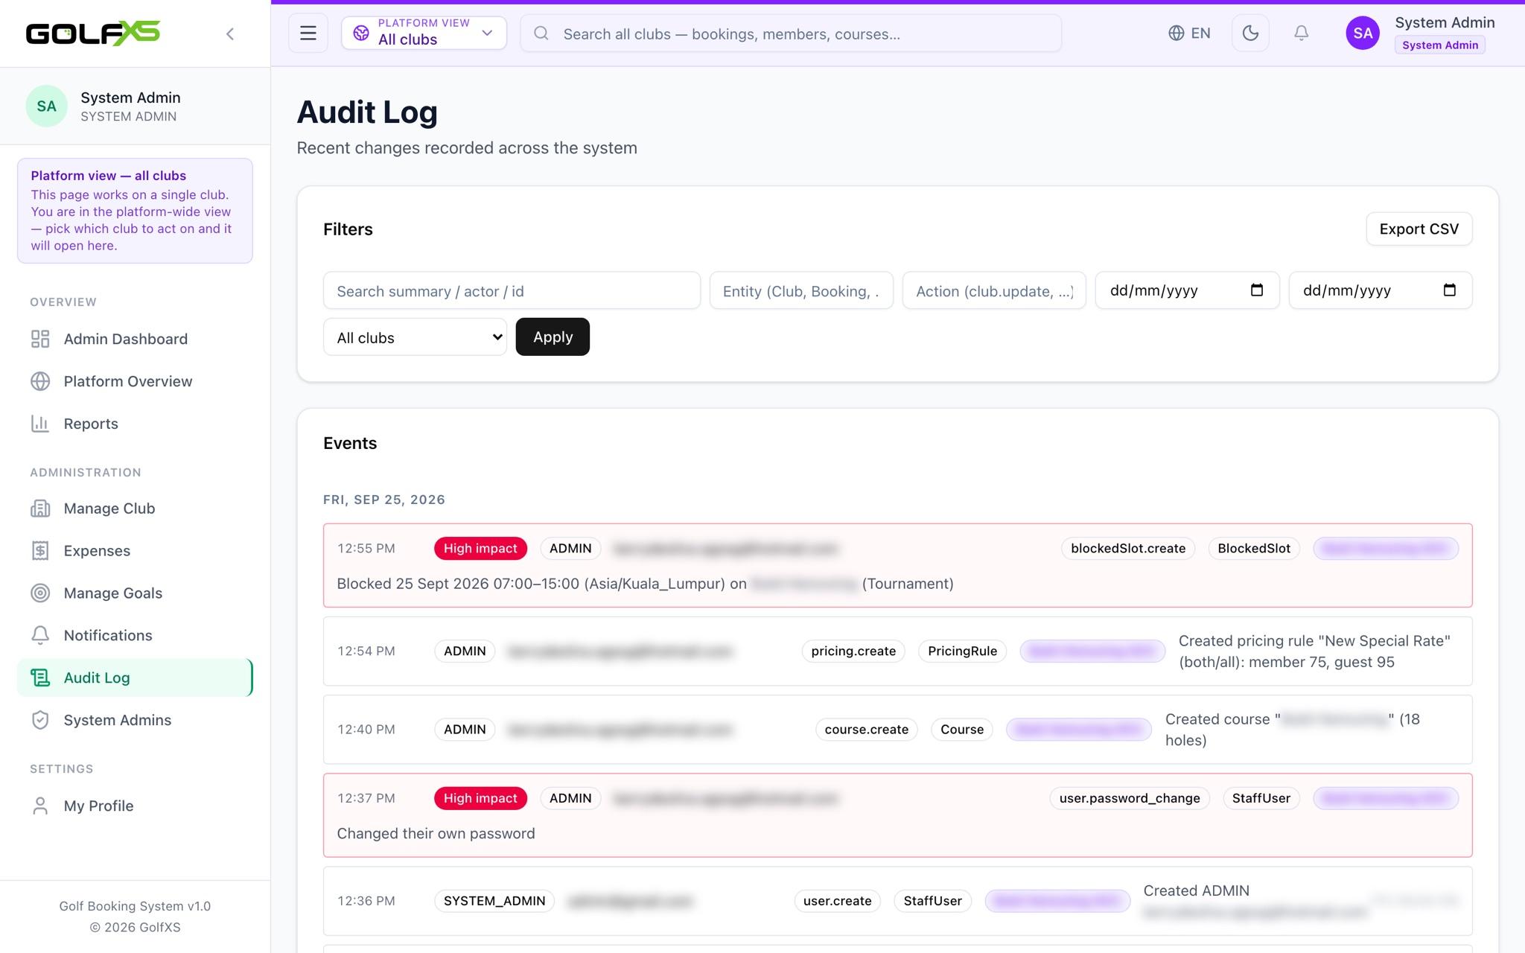Screen dimensions: 1525x953
Task: Click the sidebar Notifications bell icon
Action: click(x=40, y=635)
